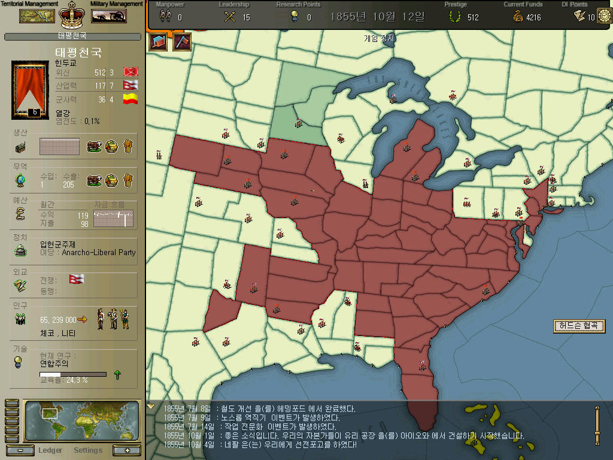The height and width of the screenshot is (460, 613).
Task: Click the 아이오와 factory log entry
Action: [x=344, y=436]
